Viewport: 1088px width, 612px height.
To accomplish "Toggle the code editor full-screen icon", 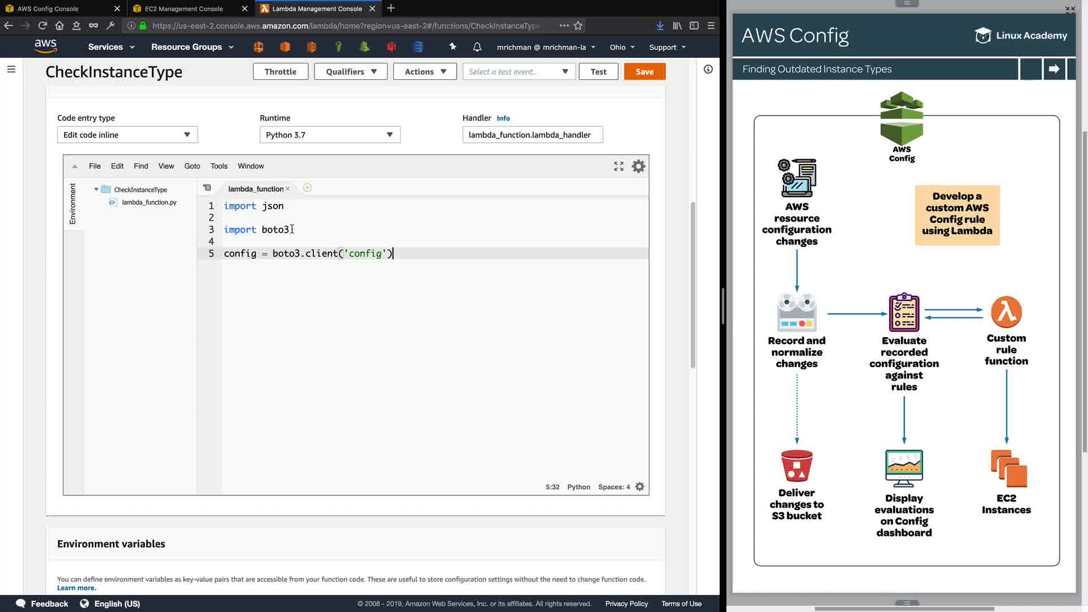I will coord(618,166).
